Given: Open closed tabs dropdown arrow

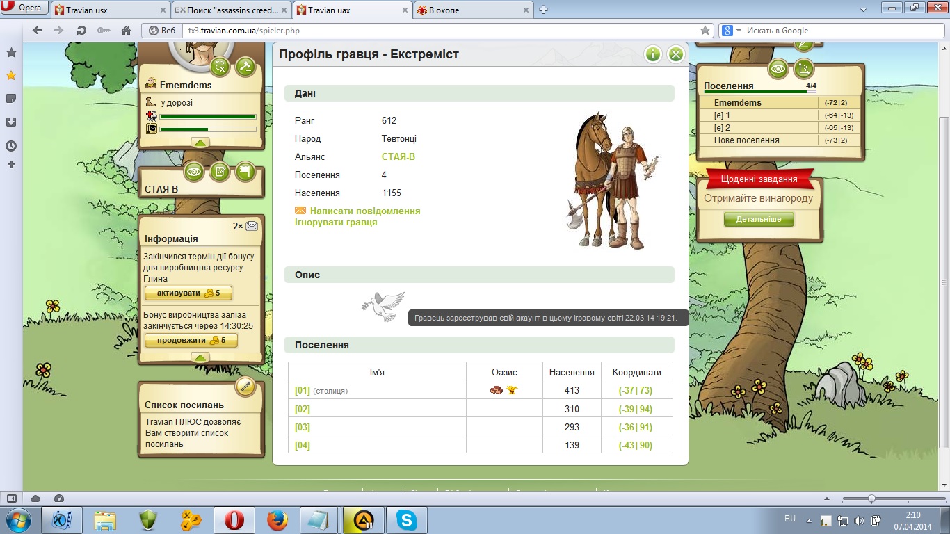Looking at the screenshot, I should point(862,10).
